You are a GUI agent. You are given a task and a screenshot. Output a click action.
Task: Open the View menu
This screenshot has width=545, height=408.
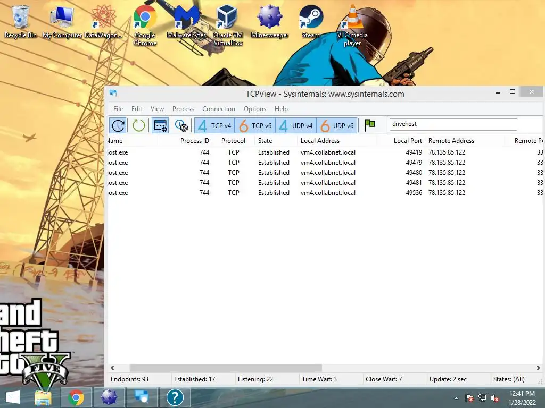pos(157,108)
